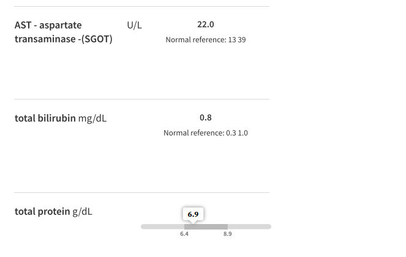Click the total bilirubin test name
406x257 pixels.
45,118
